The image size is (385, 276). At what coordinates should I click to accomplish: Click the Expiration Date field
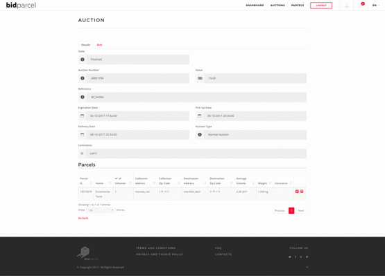pos(138,116)
